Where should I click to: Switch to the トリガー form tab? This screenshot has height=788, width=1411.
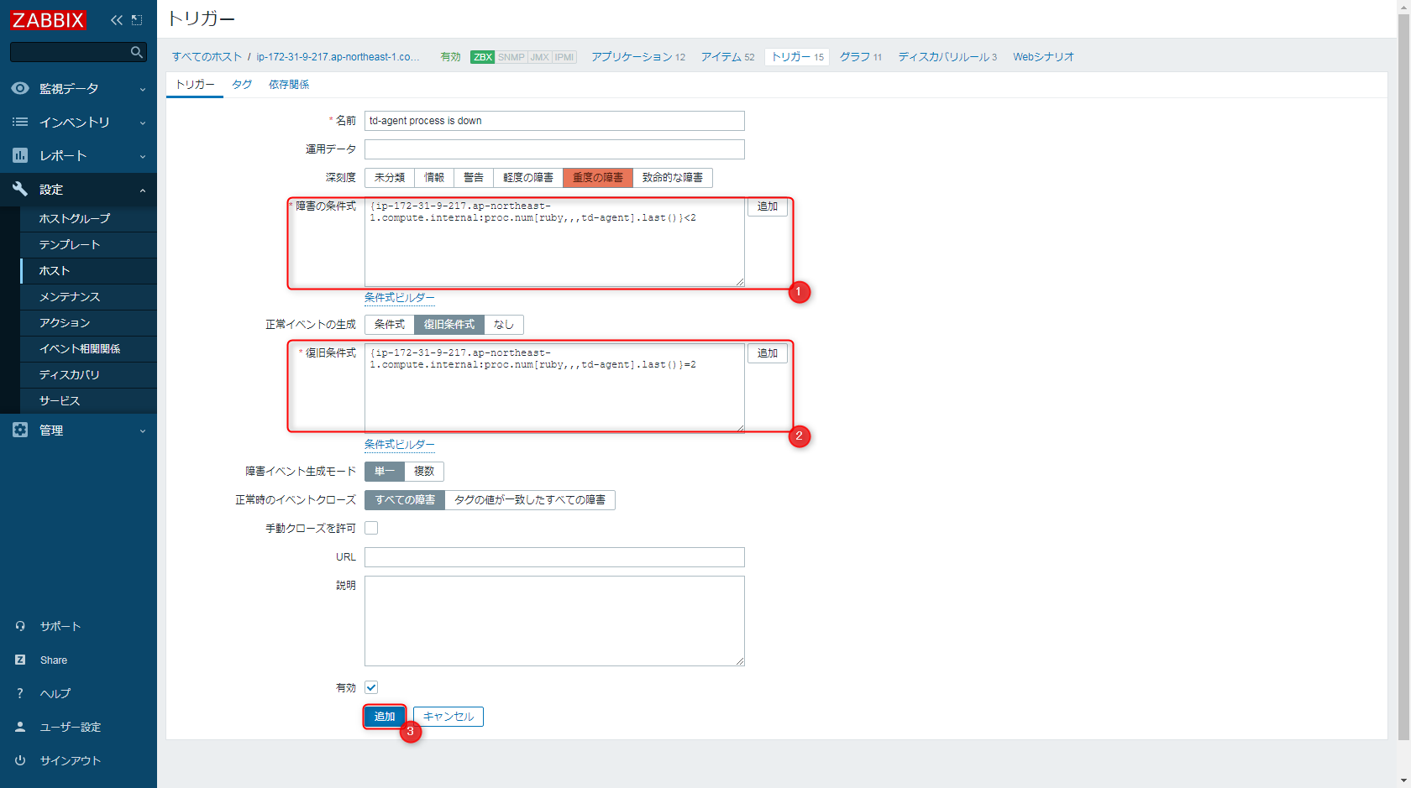pos(195,85)
